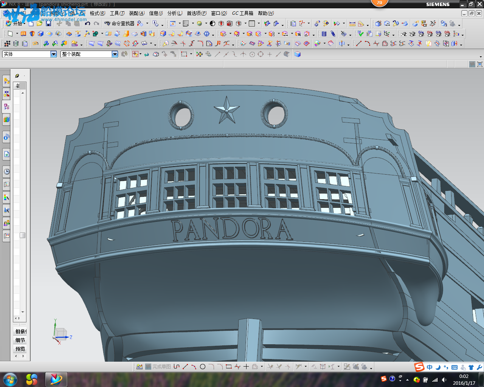Click the volume speaker tray icon
484x387 pixels.
pyautogui.click(x=444, y=379)
